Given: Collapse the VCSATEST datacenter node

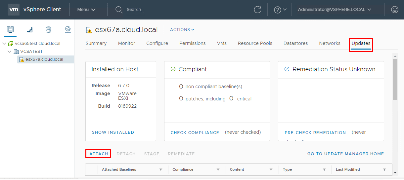Looking at the screenshot, I should (9, 52).
